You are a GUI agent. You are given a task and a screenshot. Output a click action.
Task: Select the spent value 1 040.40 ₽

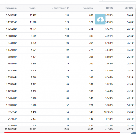coord(11,98)
